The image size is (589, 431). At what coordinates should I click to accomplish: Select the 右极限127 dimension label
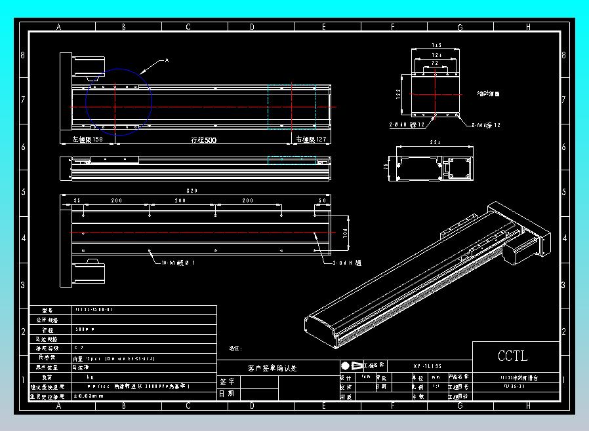pos(311,139)
